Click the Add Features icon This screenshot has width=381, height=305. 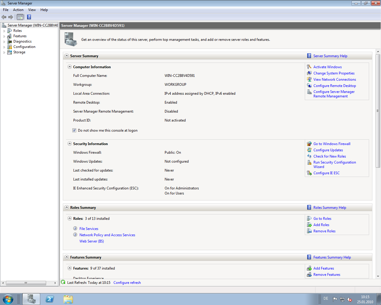[309, 268]
